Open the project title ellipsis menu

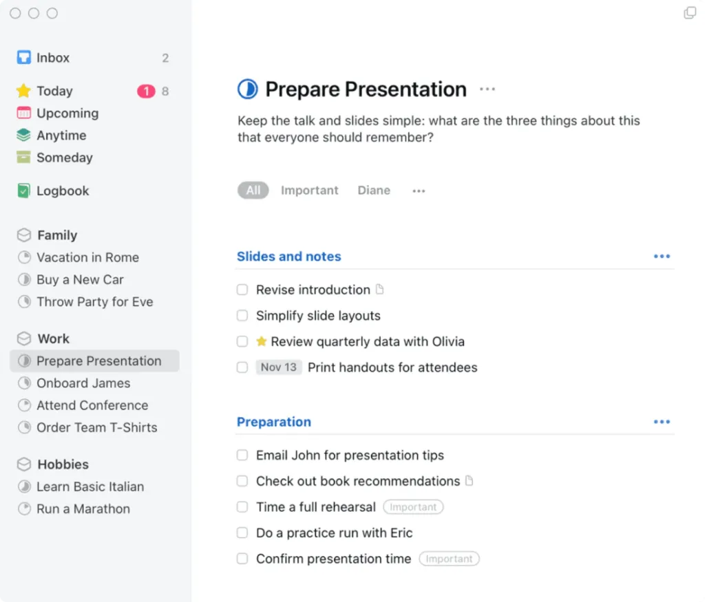point(487,89)
